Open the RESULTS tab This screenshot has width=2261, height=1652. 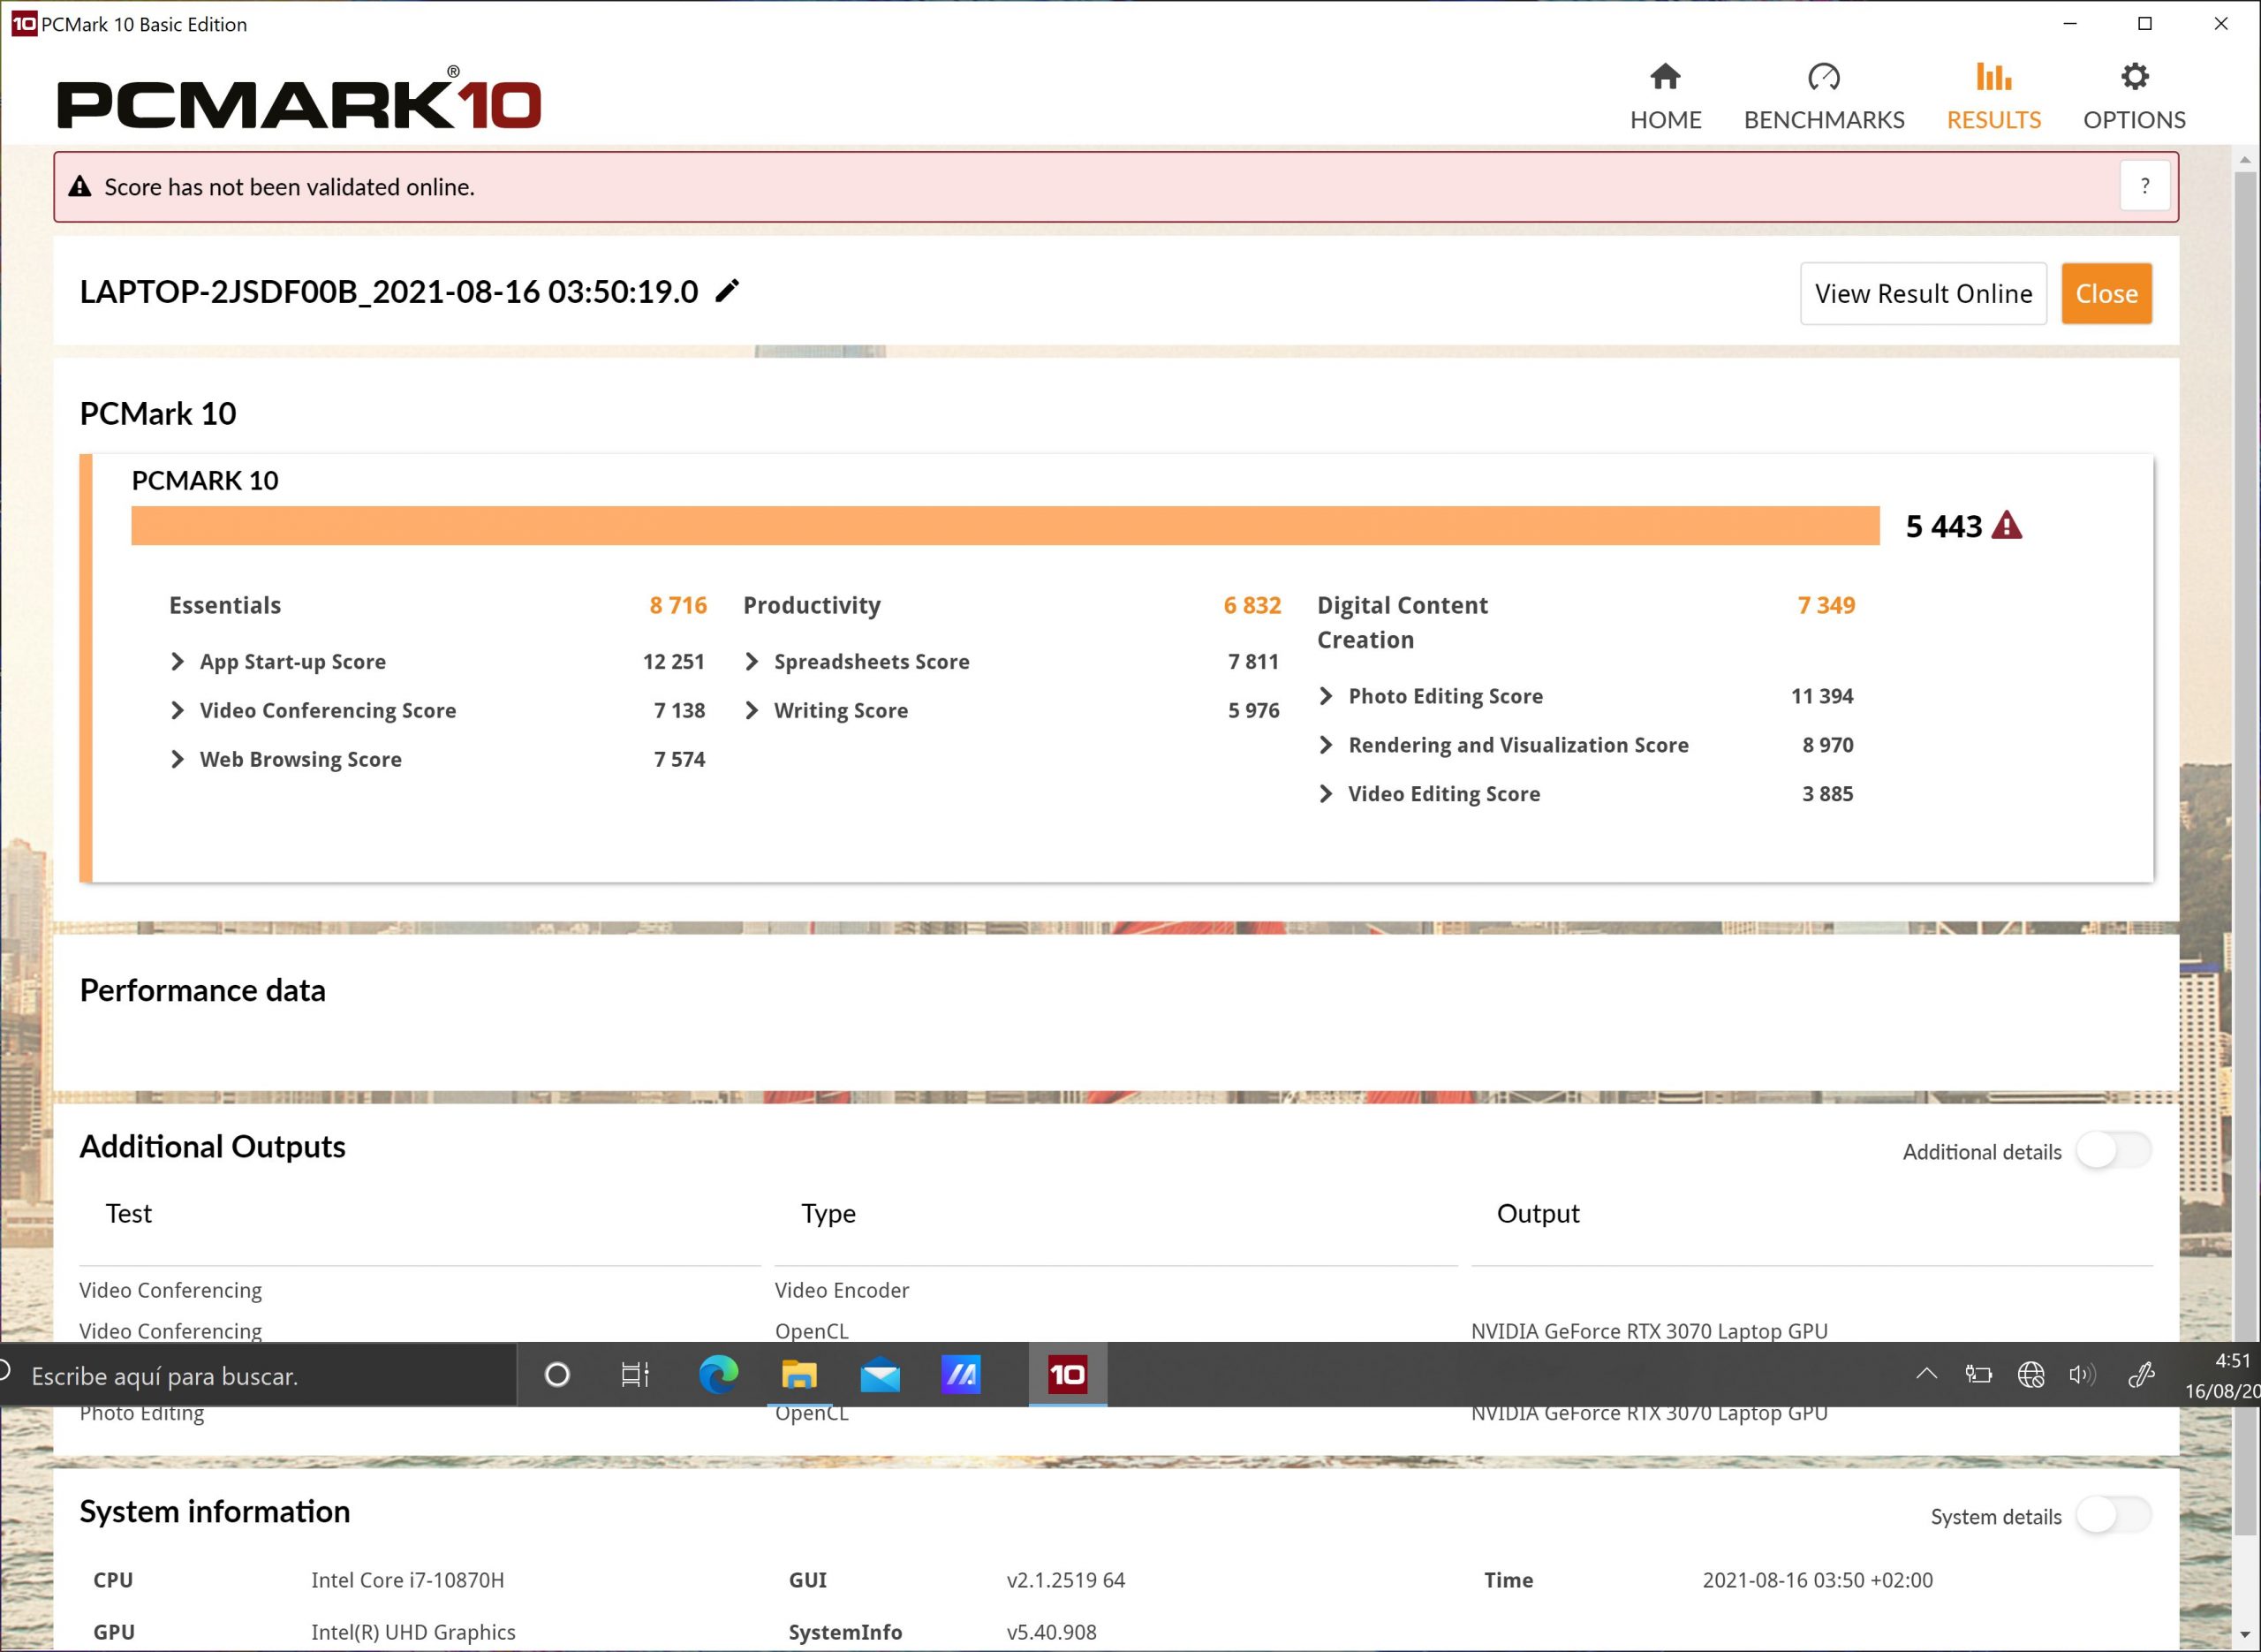1993,97
